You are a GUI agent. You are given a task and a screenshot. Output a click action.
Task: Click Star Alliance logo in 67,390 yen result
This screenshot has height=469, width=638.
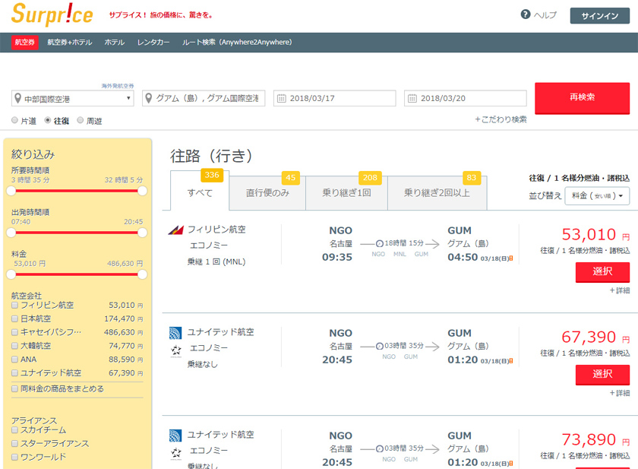pos(175,350)
